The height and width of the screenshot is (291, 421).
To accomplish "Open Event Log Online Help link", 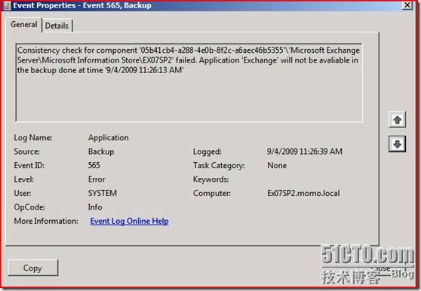I will (130, 221).
